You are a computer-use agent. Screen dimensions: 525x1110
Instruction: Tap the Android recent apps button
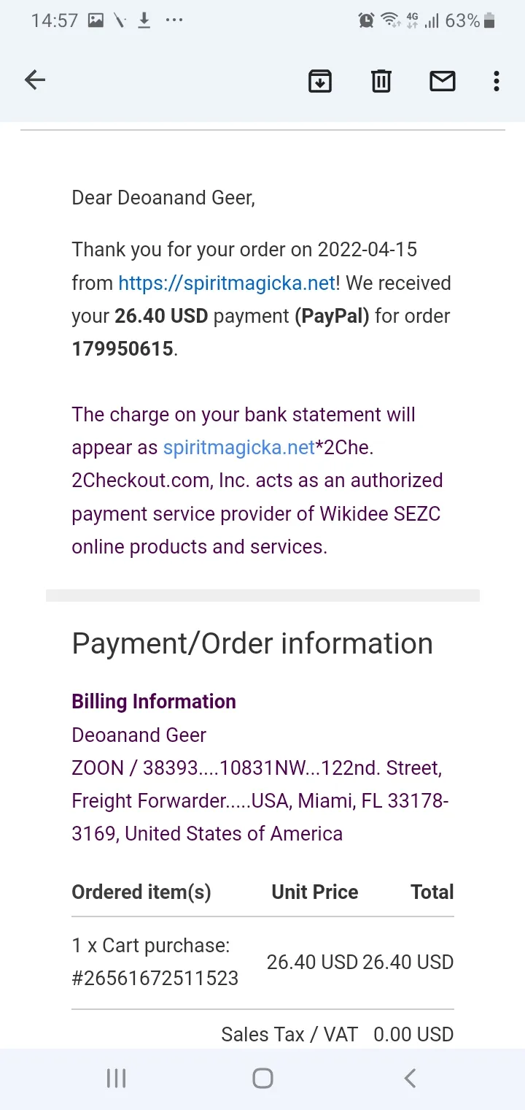(x=116, y=1078)
